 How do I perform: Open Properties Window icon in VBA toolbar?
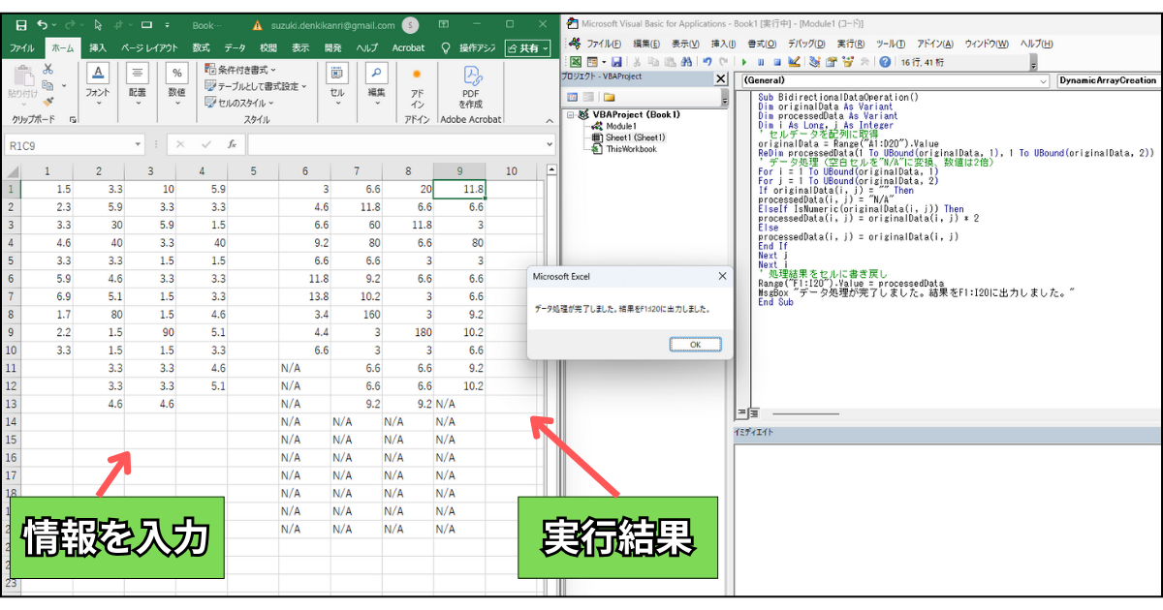(x=832, y=62)
